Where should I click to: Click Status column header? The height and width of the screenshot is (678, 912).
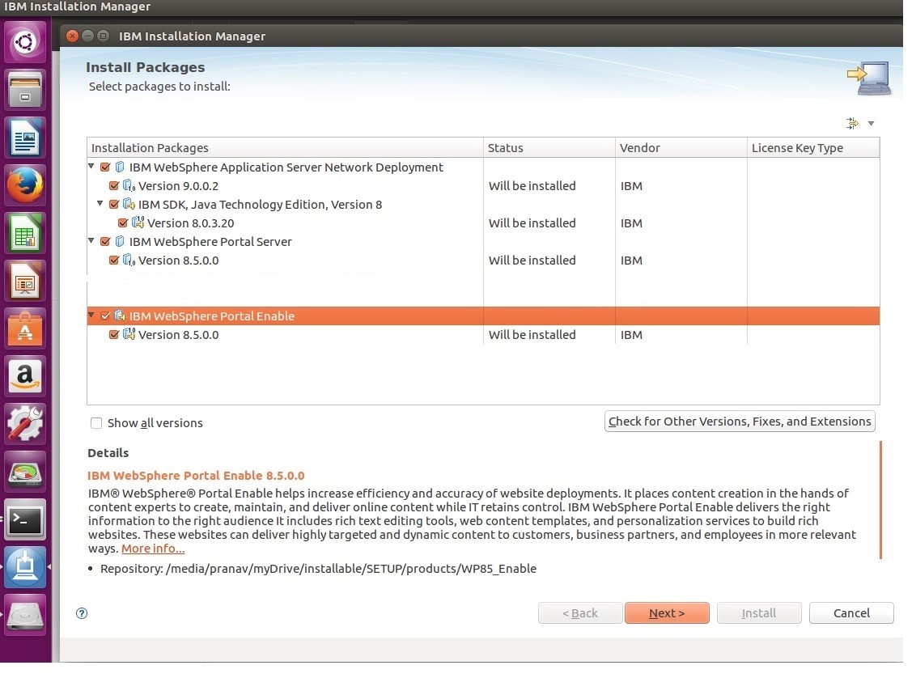549,148
